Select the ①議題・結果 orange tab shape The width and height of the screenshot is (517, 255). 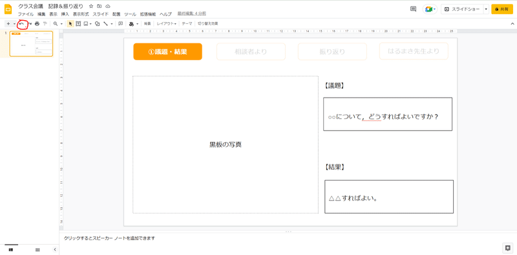[168, 52]
